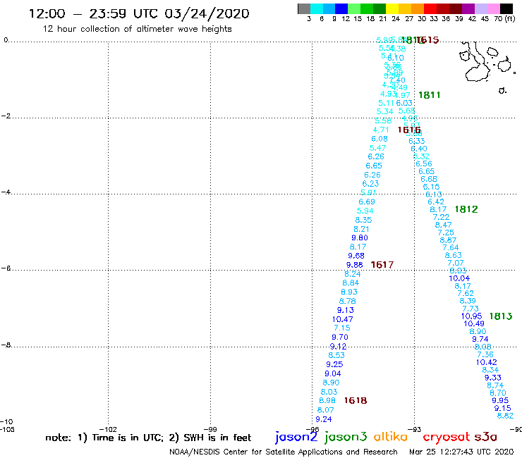
Task: Click the NOAA/NESDIS Center credit line
Action: pos(284,452)
